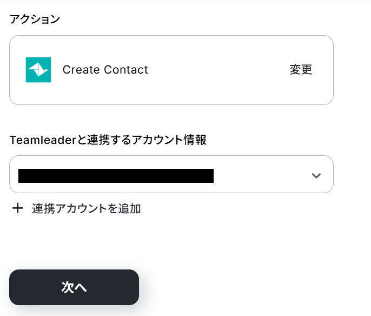Expand the linked account selector
Screen dimensions: 371x316
pos(171,174)
